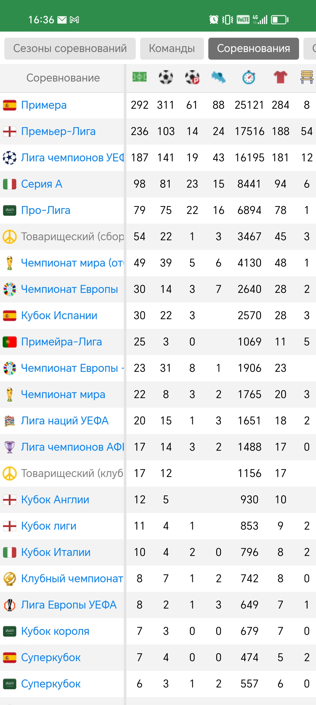Tap the Spain flag next to Примера

10,105
